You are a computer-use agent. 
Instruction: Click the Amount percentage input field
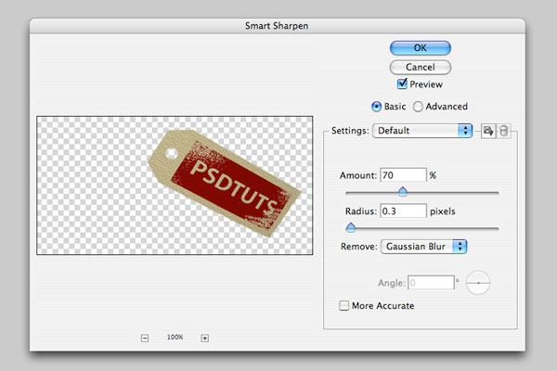pyautogui.click(x=403, y=175)
